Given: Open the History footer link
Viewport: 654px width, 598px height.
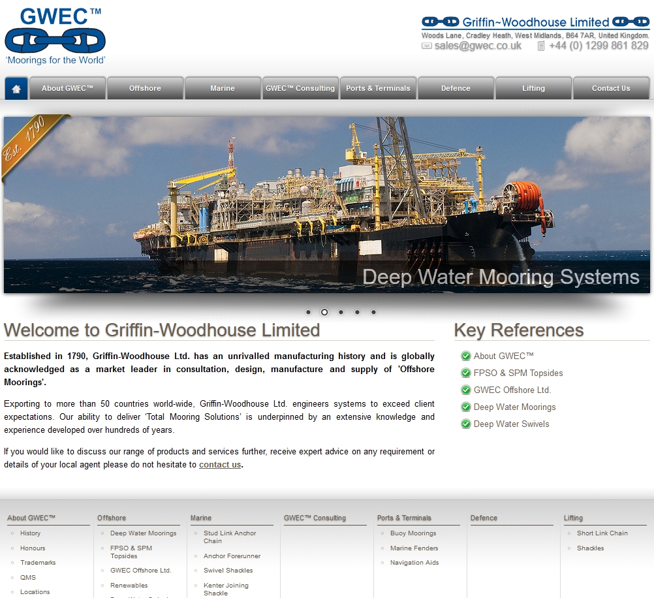Looking at the screenshot, I should tap(31, 533).
